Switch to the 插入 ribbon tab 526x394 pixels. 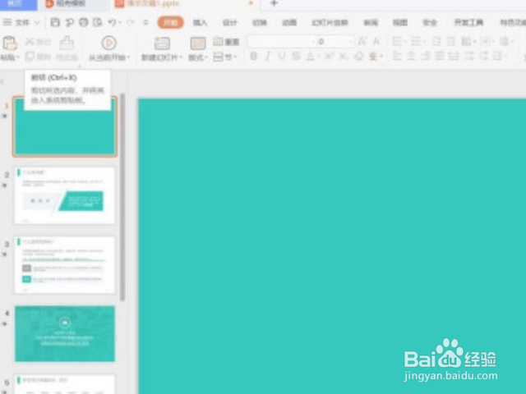200,22
